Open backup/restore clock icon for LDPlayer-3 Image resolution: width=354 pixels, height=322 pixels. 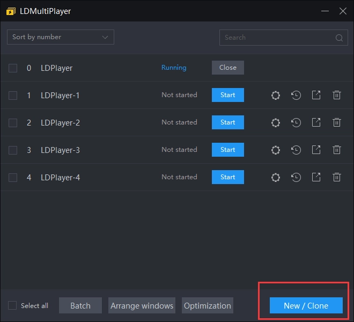click(x=296, y=150)
